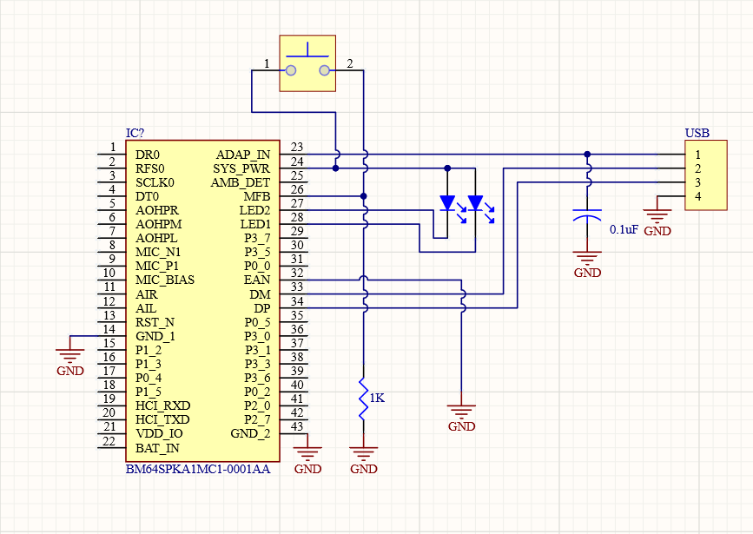Click the EAN pin label
The width and height of the screenshot is (753, 534).
point(257,280)
